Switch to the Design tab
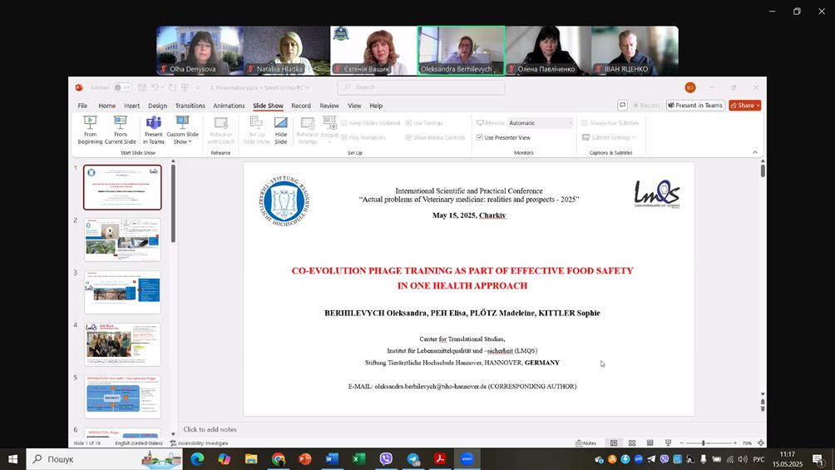Viewport: 835px width, 470px height. click(x=158, y=106)
